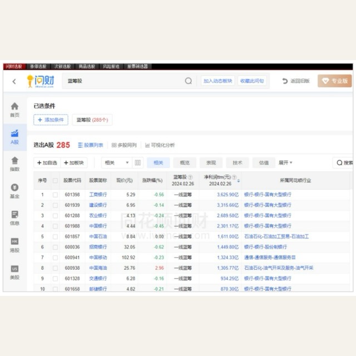Screen dimensions: 356x356
Task: Click 返回旧版 return icon
Action: click(x=285, y=81)
